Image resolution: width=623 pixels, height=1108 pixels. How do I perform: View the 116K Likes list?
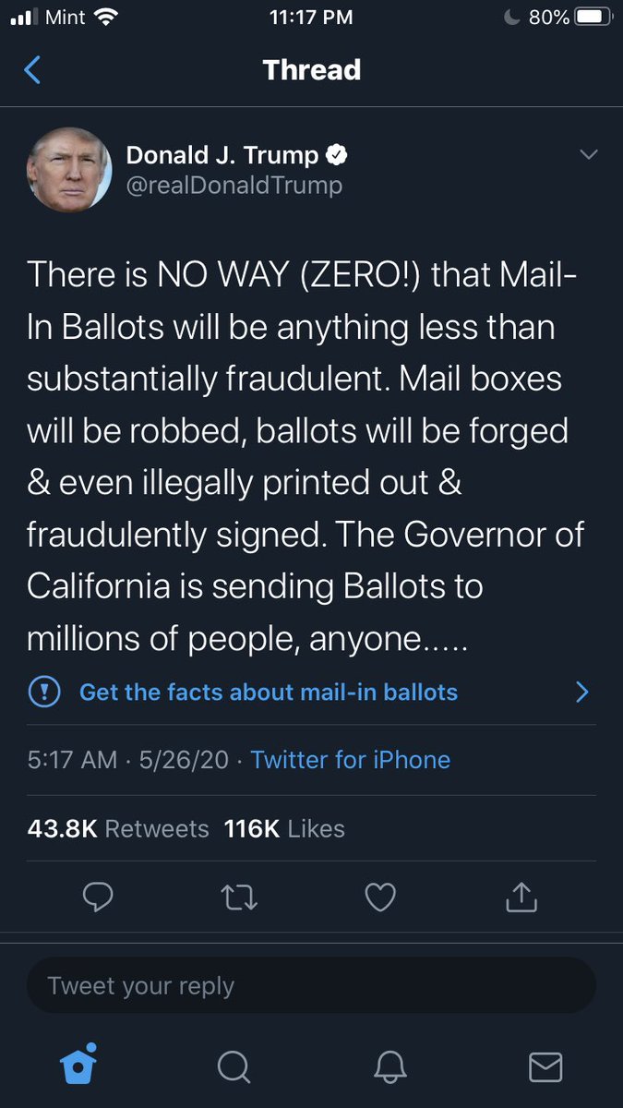[284, 828]
